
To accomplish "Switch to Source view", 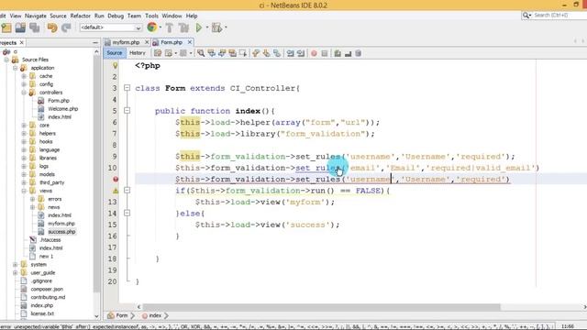I will click(114, 53).
